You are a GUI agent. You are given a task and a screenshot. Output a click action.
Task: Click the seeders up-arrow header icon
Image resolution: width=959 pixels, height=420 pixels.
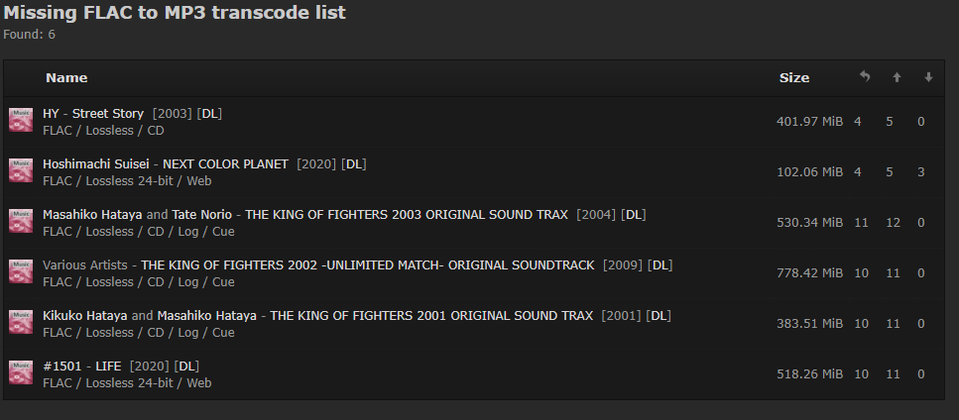coord(897,77)
